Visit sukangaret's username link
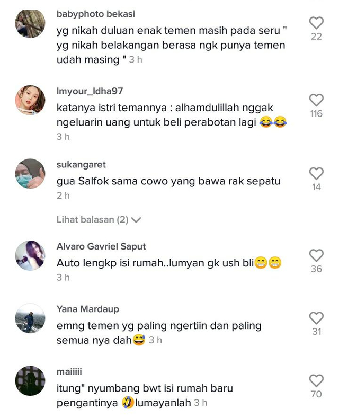The image size is (339, 418). coord(81,164)
